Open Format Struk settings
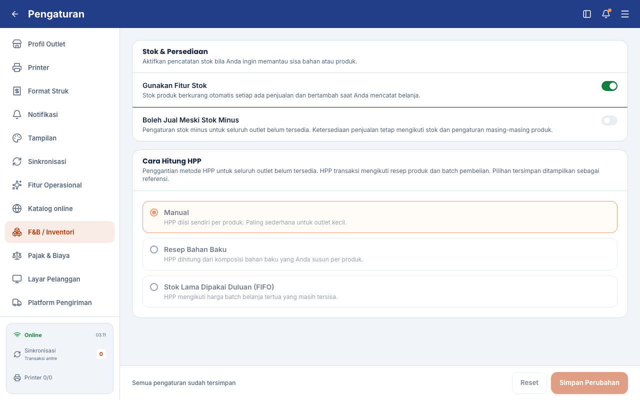Screen dimensions: 640x400 60,91
